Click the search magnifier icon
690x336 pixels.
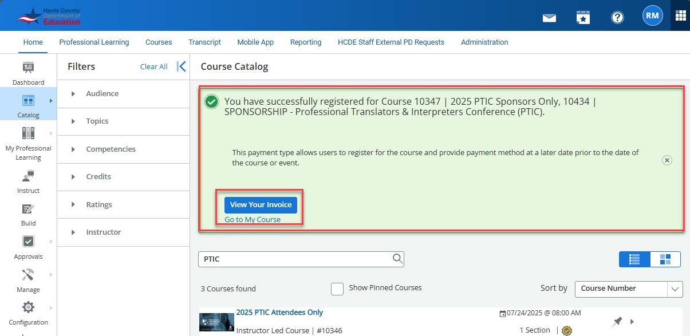point(397,259)
